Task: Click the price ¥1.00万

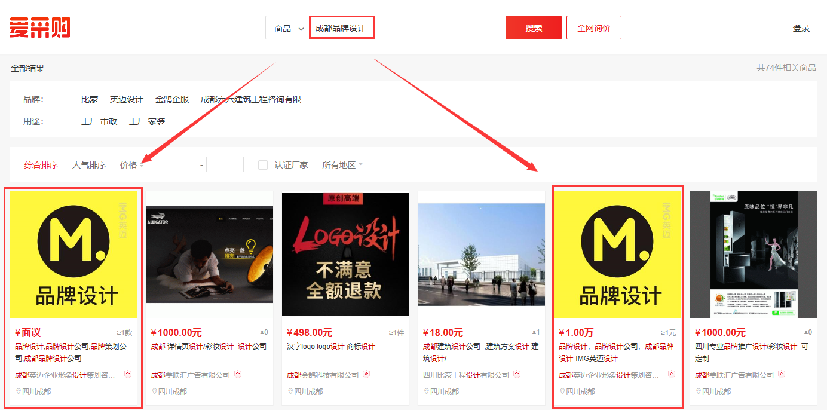Action: point(576,333)
